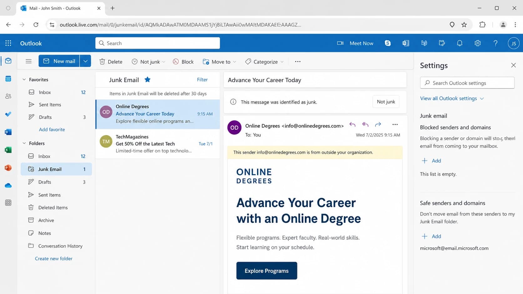Click Add favorite link
The height and width of the screenshot is (294, 523).
[52, 129]
